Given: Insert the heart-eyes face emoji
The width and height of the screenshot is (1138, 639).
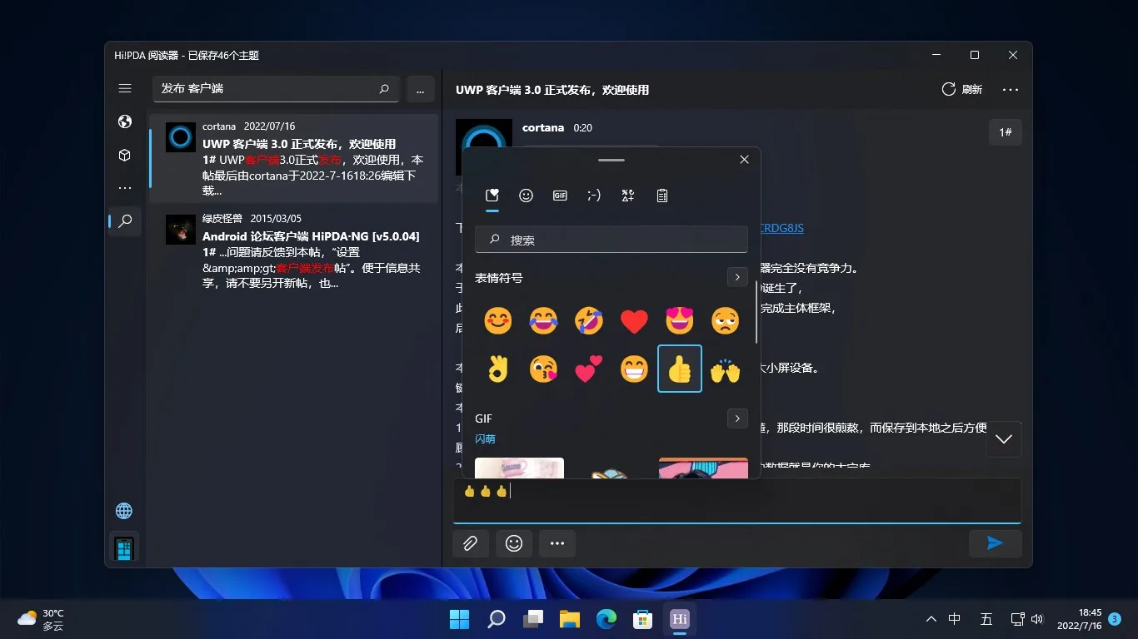Looking at the screenshot, I should tap(680, 321).
